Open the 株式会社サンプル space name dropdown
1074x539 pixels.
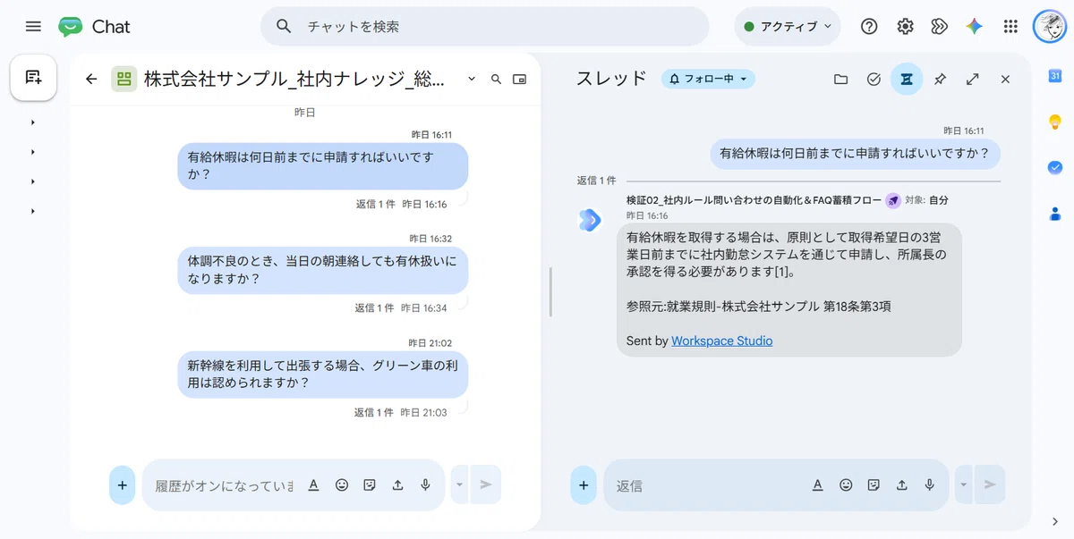(472, 79)
